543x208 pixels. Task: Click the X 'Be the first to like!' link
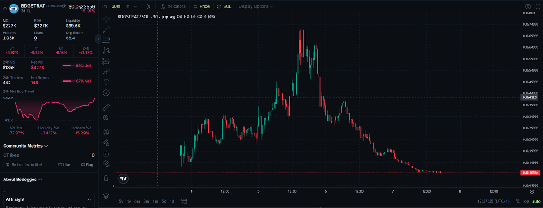(x=23, y=165)
